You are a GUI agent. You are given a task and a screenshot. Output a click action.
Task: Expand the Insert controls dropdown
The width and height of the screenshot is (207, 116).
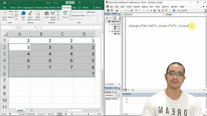[47, 16]
